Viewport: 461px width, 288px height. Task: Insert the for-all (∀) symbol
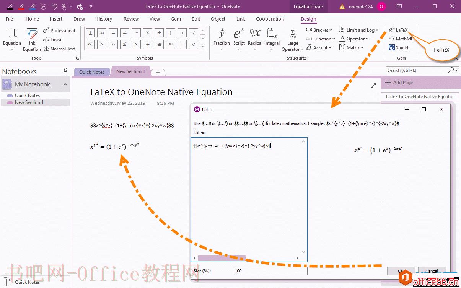tap(194, 44)
